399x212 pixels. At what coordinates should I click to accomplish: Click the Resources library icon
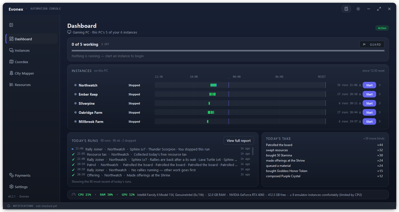click(11, 84)
